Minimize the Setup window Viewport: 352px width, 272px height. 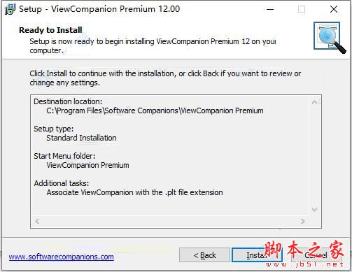tap(270, 9)
